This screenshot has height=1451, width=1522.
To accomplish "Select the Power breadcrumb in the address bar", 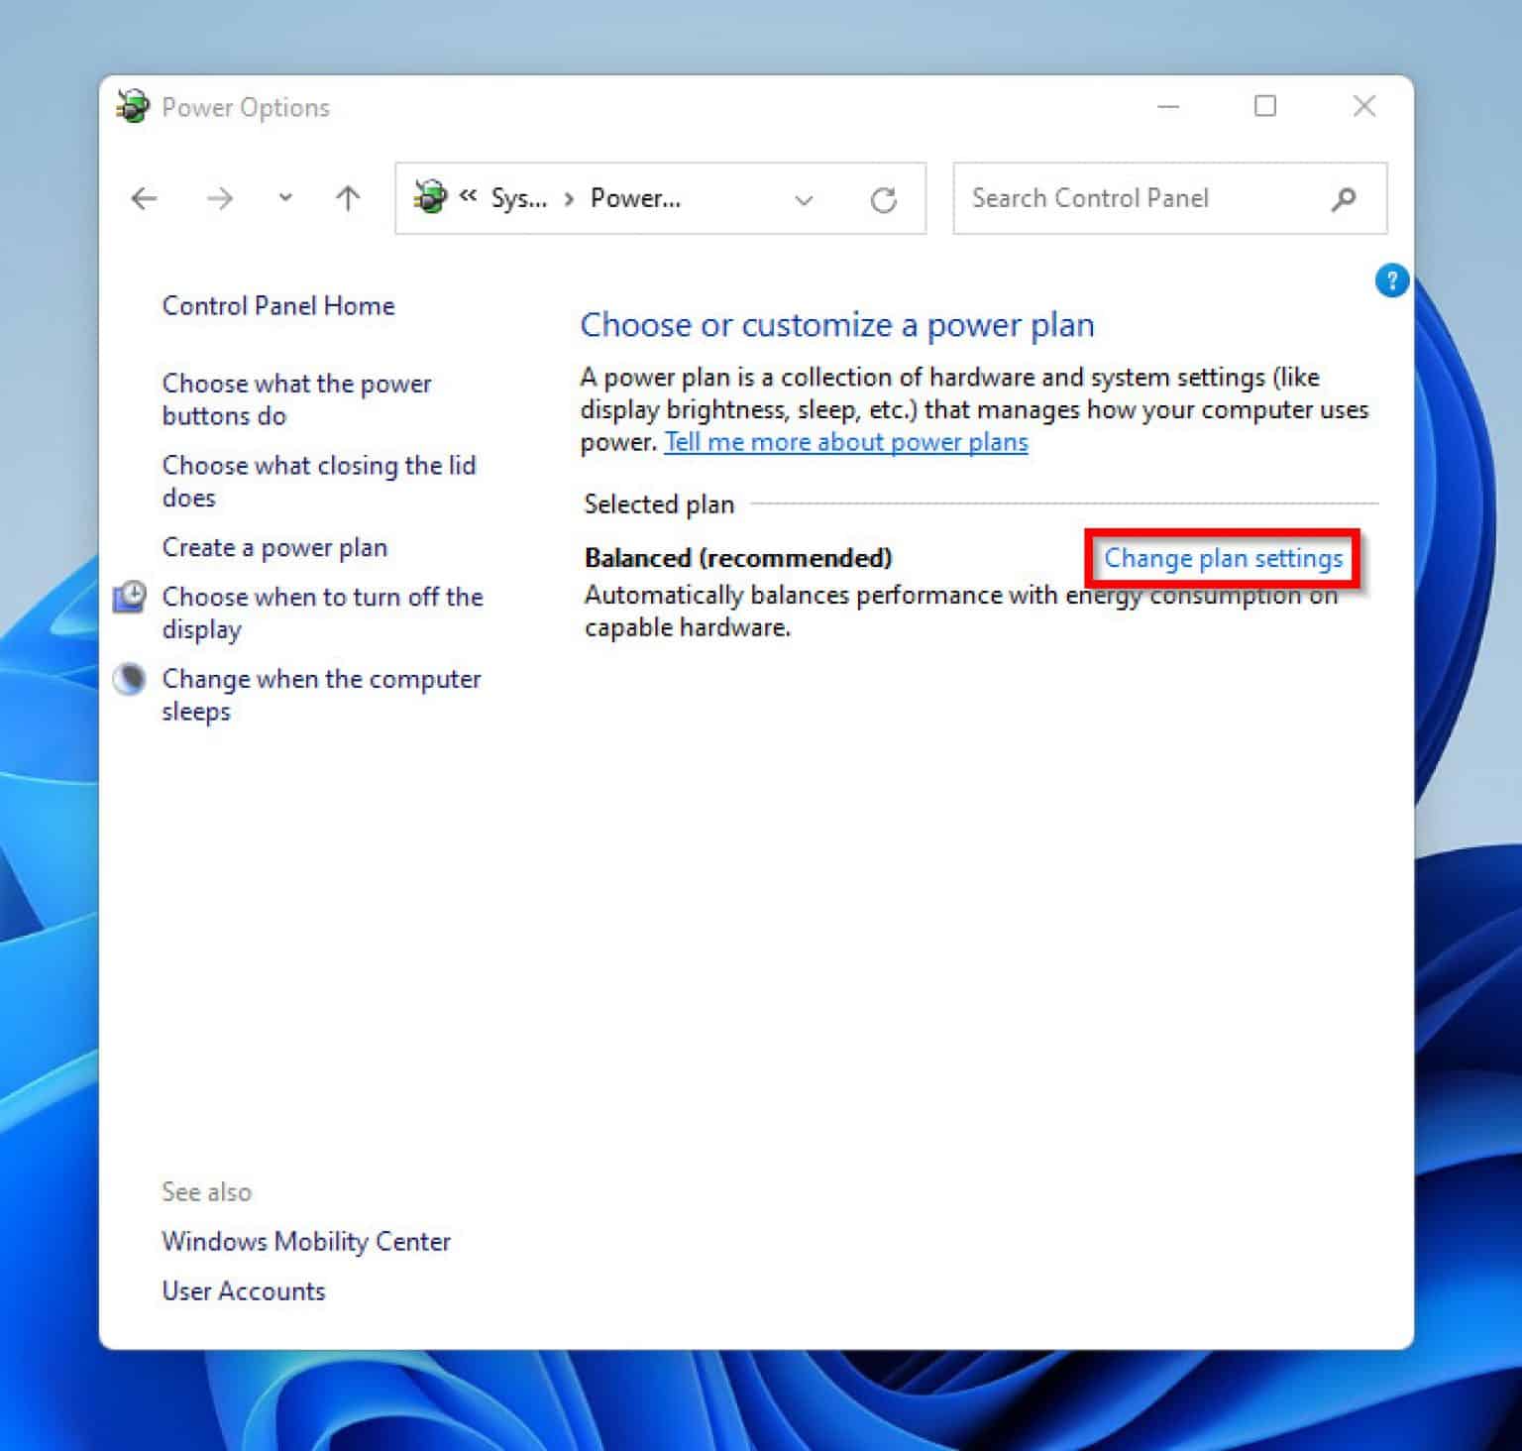I will (x=635, y=198).
